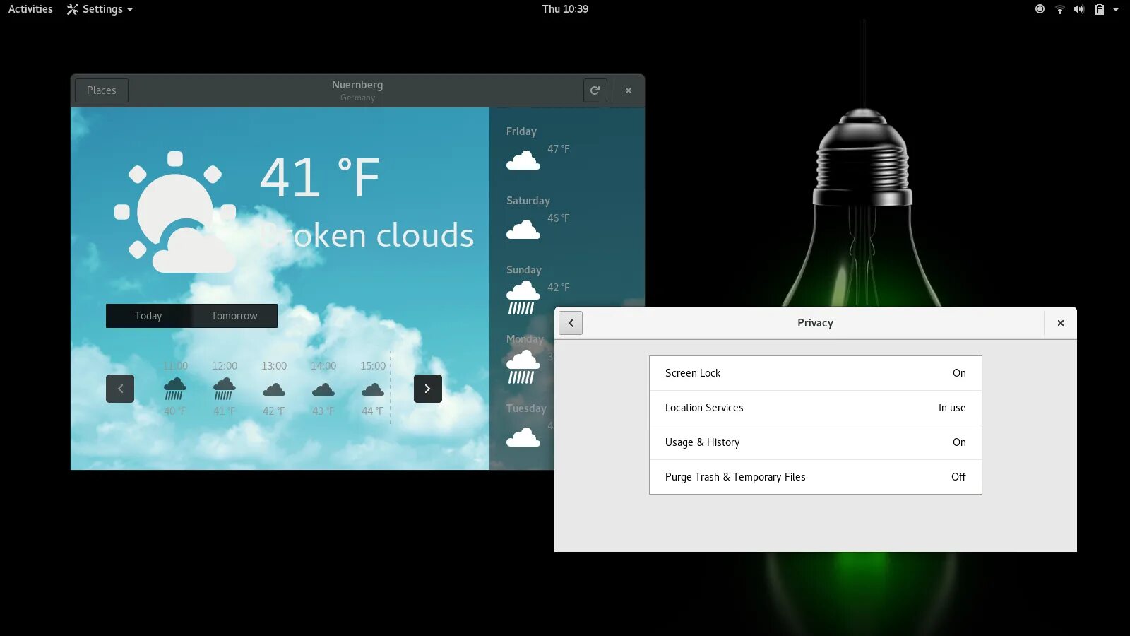Switch to the Tomorrow forecast tab
The height and width of the screenshot is (636, 1130).
[234, 316]
